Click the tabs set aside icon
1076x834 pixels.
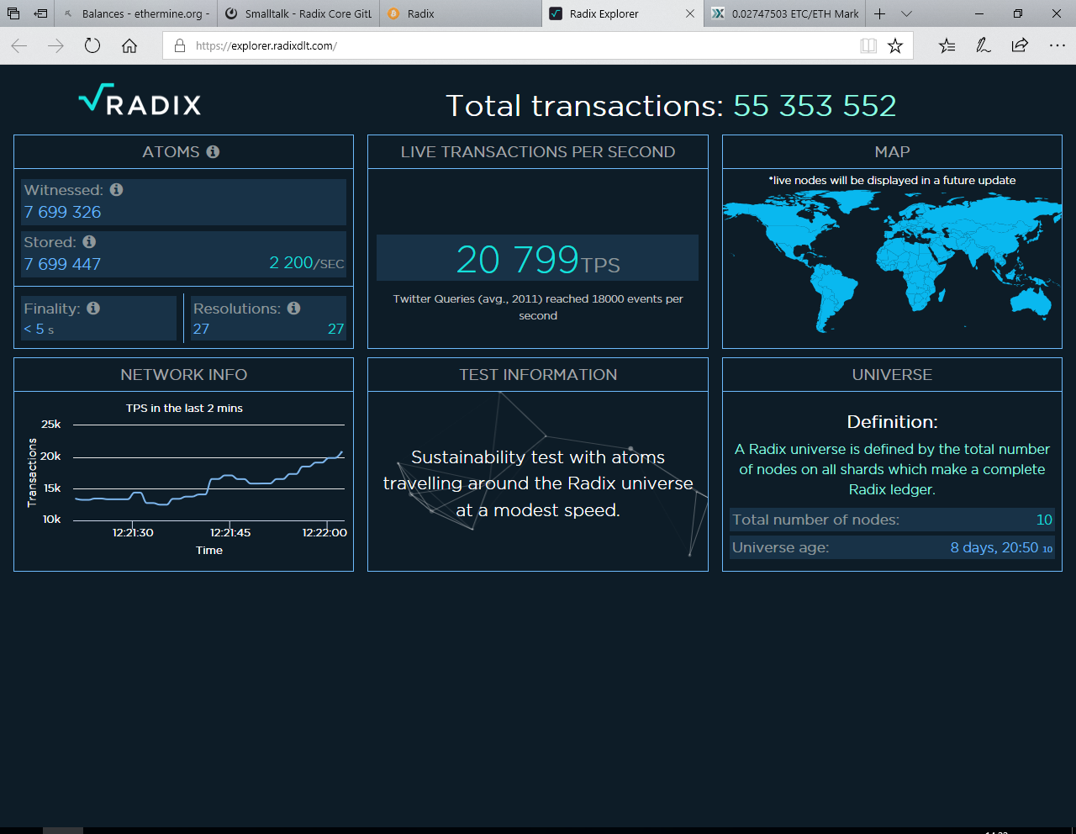(13, 13)
